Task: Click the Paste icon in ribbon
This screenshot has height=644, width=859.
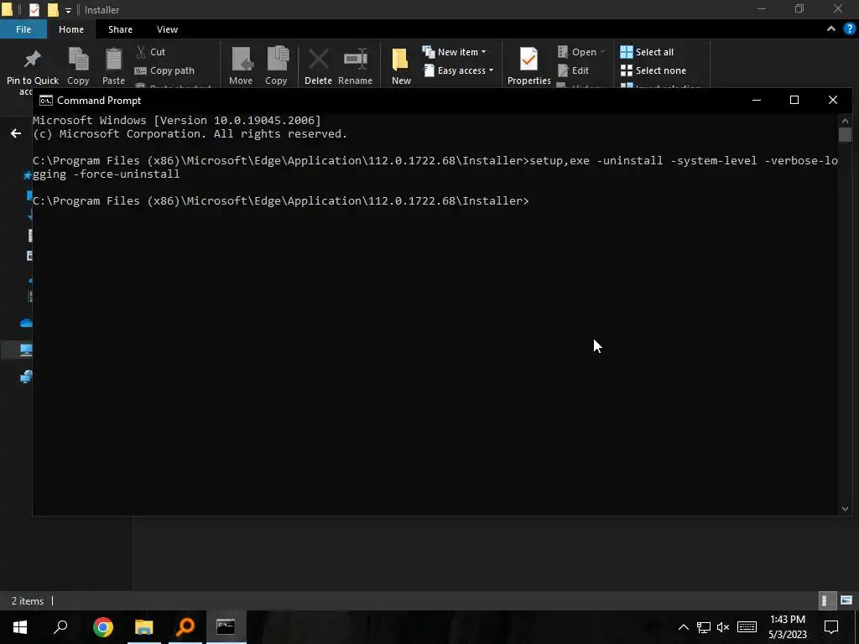Action: (x=113, y=65)
